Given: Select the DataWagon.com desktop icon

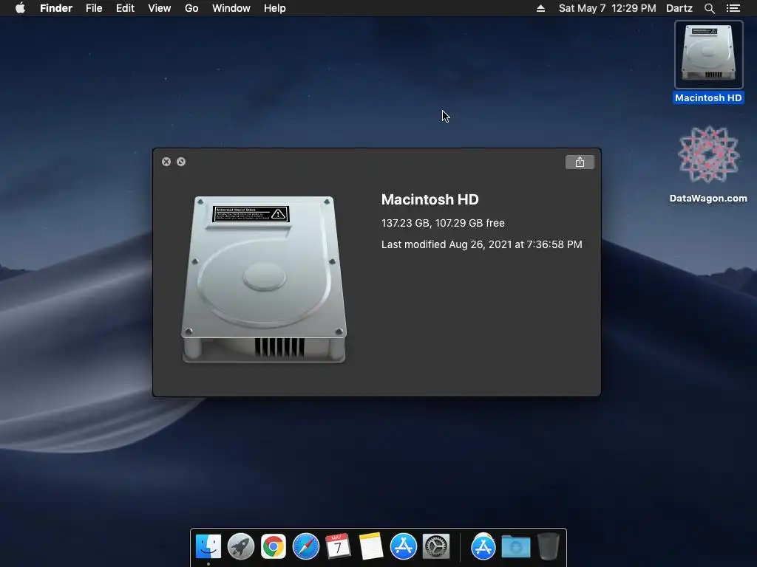Looking at the screenshot, I should tap(708, 164).
